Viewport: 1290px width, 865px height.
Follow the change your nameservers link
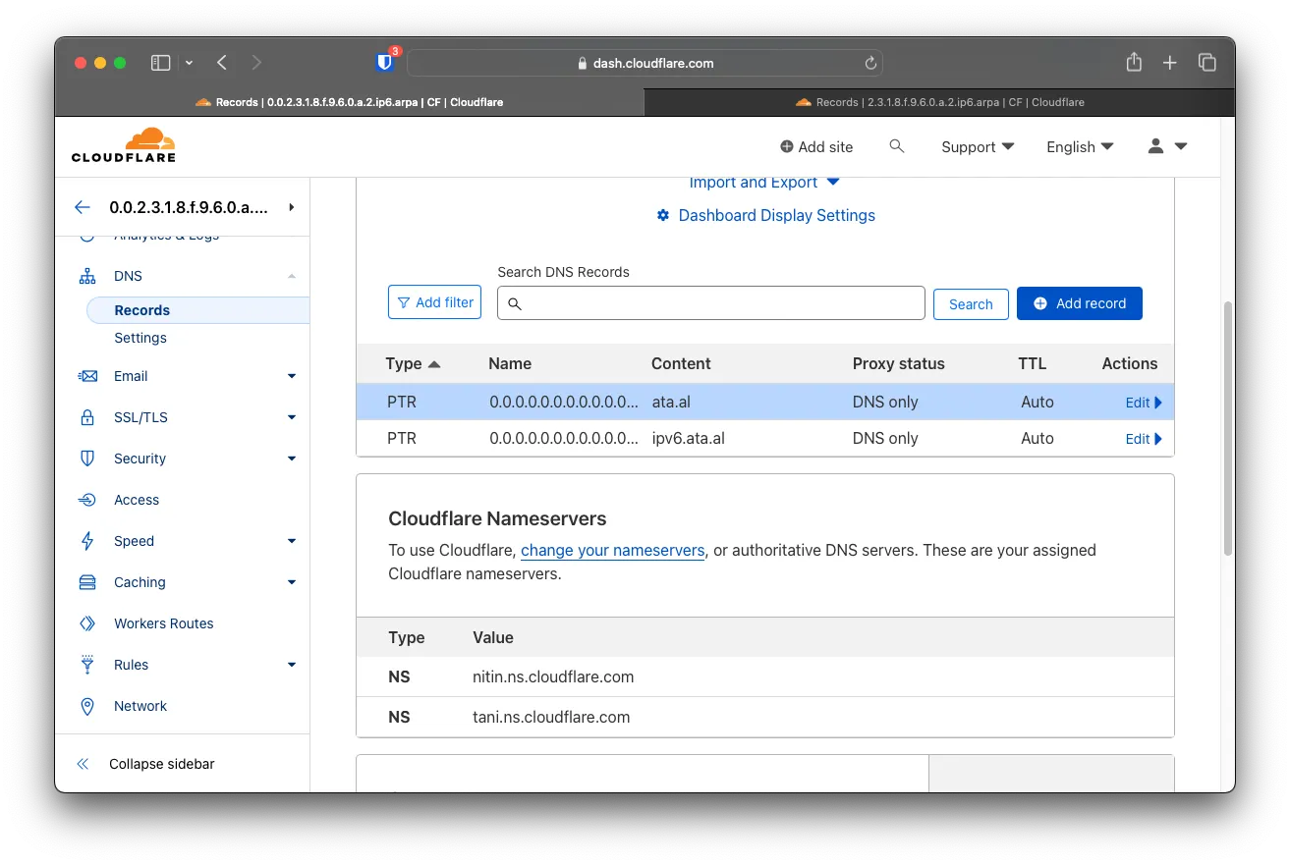coord(612,551)
